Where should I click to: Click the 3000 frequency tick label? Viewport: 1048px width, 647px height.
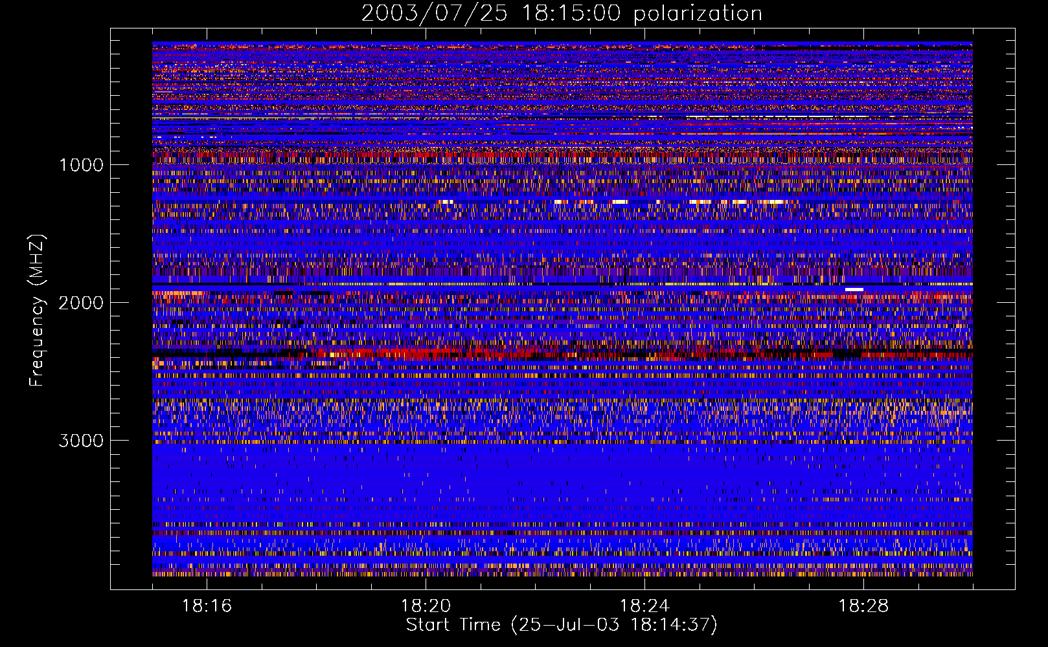tap(81, 441)
